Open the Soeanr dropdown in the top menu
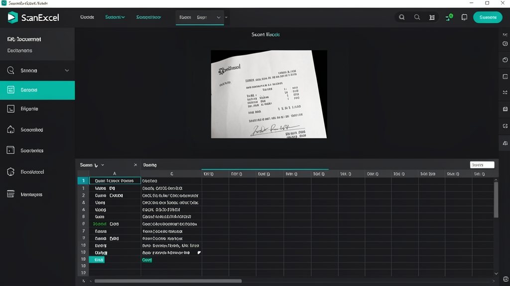 point(115,17)
